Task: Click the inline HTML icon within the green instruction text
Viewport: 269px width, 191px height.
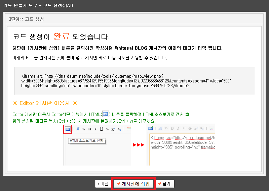Action: click(x=106, y=114)
